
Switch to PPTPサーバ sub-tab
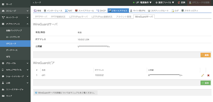(x=41, y=17)
